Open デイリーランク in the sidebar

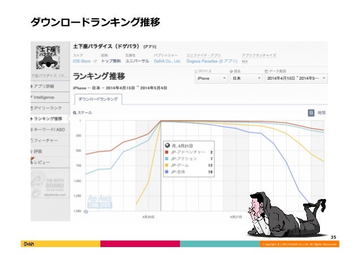pyautogui.click(x=50, y=108)
